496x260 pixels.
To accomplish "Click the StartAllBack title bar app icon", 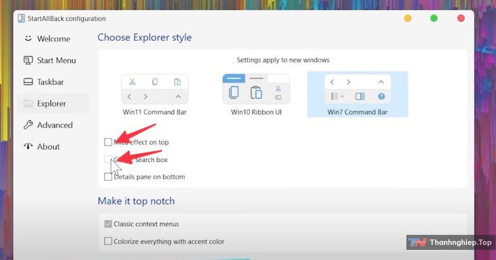I will [x=21, y=18].
